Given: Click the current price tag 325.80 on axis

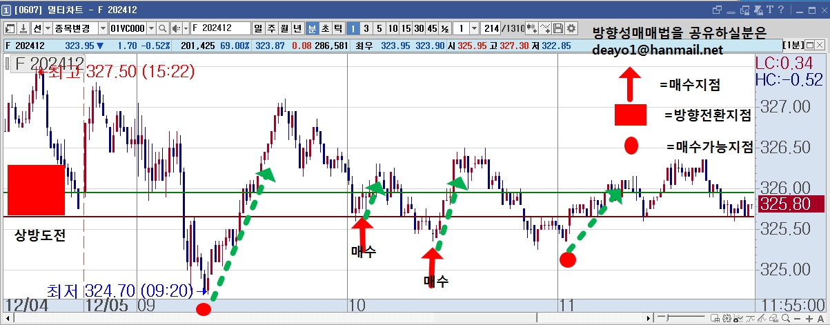Looking at the screenshot, I should (791, 204).
